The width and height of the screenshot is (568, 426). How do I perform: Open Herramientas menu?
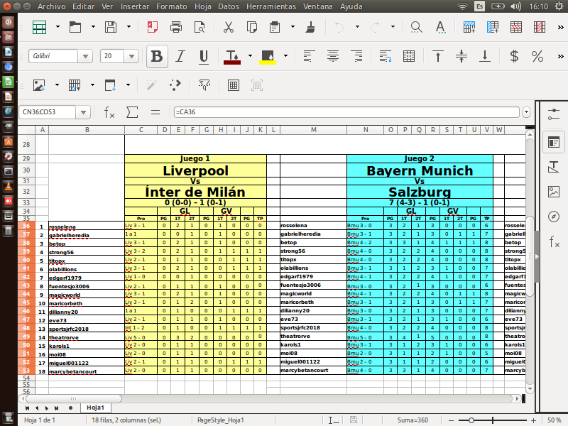point(271,6)
